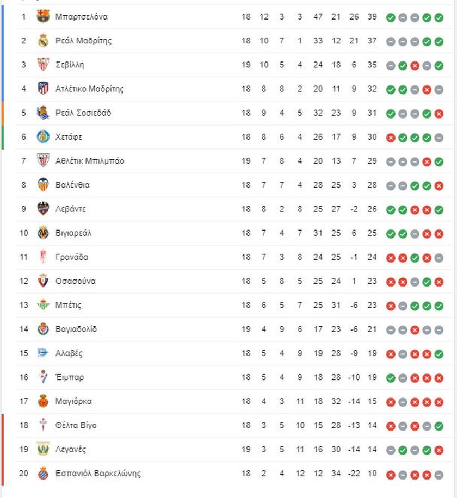Open the Οσασούνα team link

75,281
